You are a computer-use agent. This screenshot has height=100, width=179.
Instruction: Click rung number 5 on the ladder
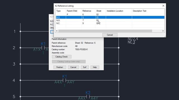click(x=14, y=97)
